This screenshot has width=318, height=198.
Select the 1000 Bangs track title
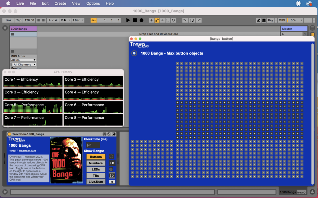coord(23,29)
